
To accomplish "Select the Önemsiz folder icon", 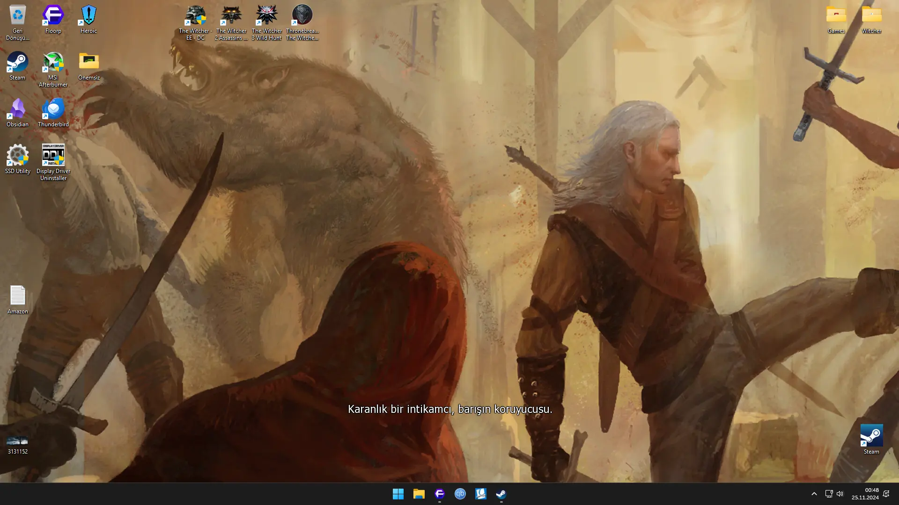I will click(89, 66).
